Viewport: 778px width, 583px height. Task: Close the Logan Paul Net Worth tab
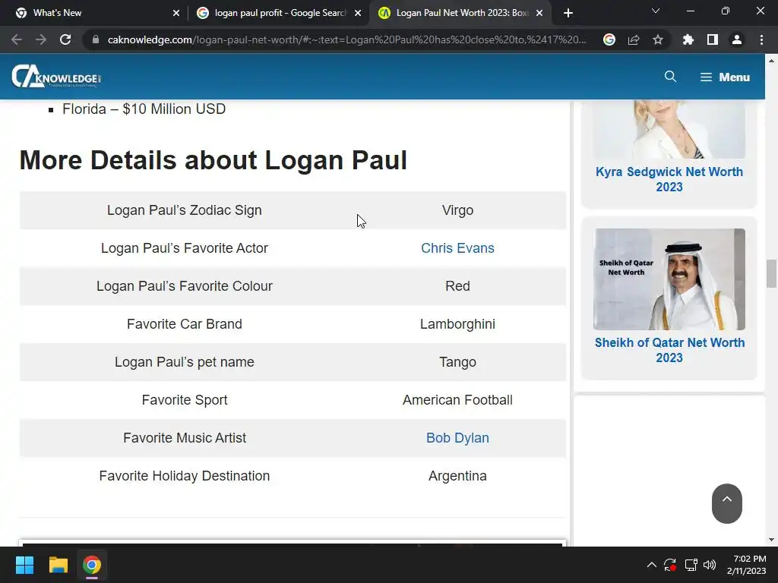point(539,13)
